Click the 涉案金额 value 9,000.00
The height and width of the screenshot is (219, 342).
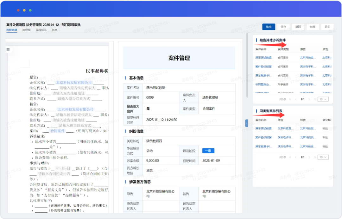[152, 160]
